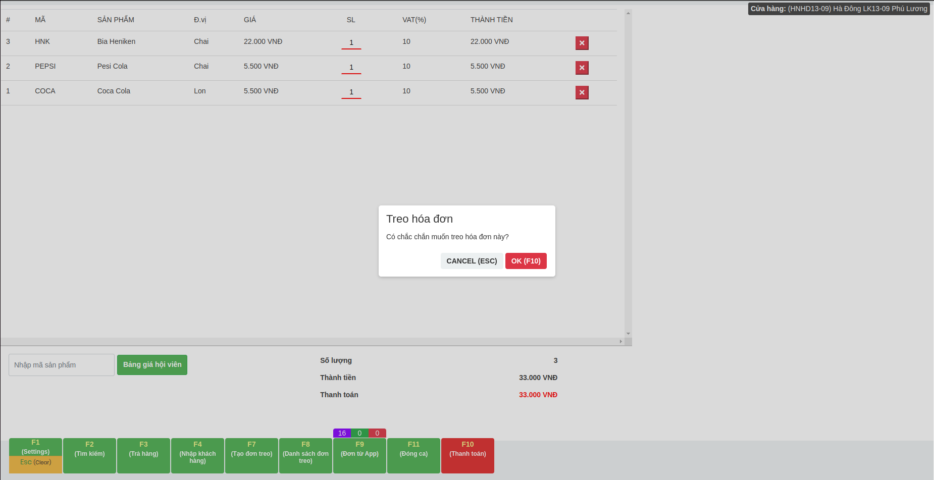The width and height of the screenshot is (934, 480).
Task: Remove the Pesi Cola line item
Action: tap(582, 68)
